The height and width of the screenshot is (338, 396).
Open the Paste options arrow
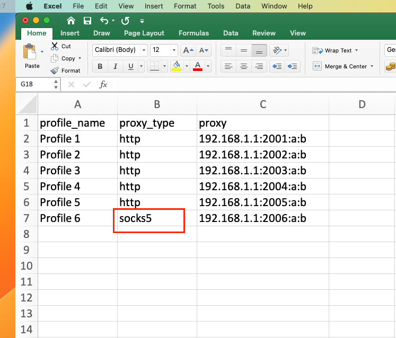[42, 52]
